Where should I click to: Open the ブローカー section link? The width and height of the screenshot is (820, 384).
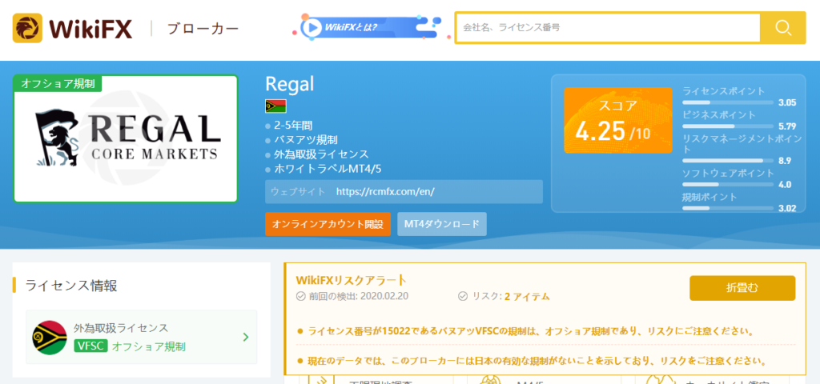coord(203,28)
